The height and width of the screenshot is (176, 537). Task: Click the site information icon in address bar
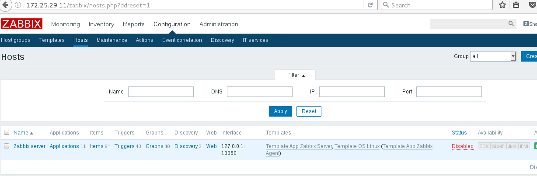[17, 5]
